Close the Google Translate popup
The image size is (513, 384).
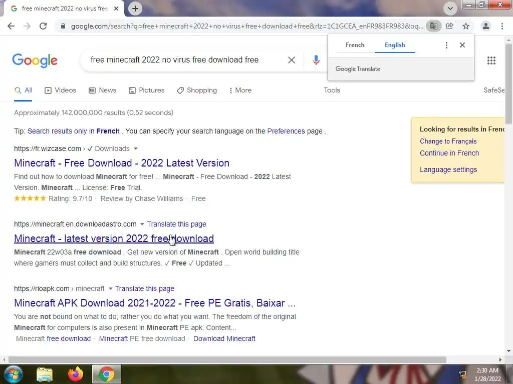click(462, 45)
